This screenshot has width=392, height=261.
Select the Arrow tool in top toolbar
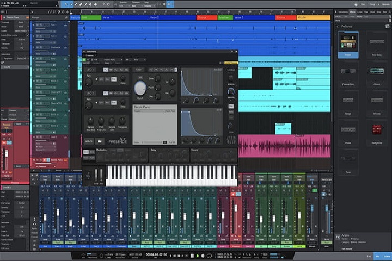coord(66,4)
